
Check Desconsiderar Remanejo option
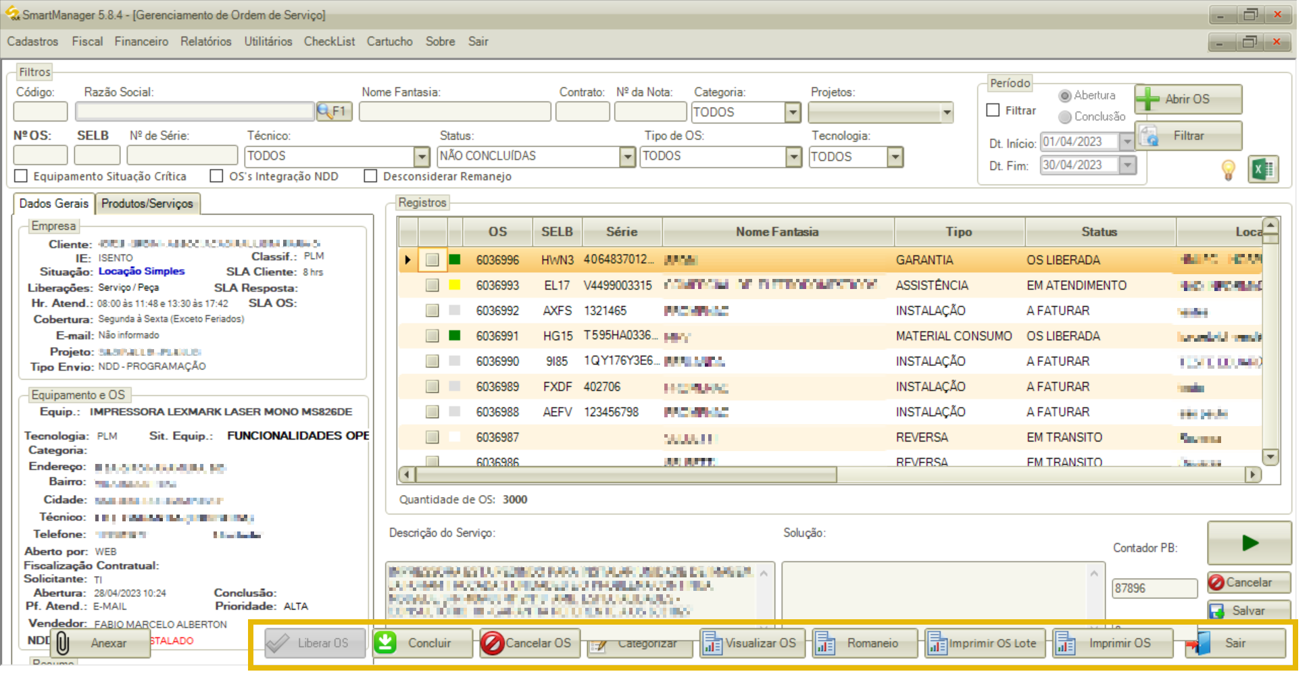click(x=370, y=176)
